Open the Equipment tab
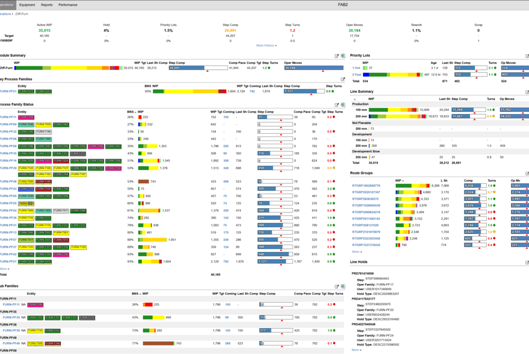 coord(27,5)
